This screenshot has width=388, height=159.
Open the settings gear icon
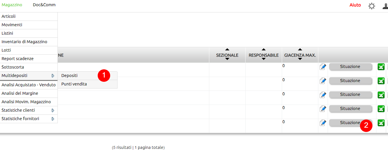coord(372,6)
